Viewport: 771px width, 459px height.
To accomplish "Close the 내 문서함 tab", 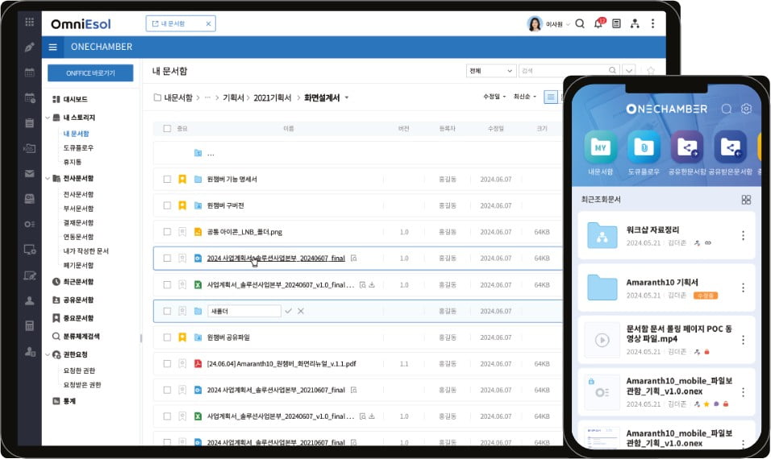I will (209, 23).
